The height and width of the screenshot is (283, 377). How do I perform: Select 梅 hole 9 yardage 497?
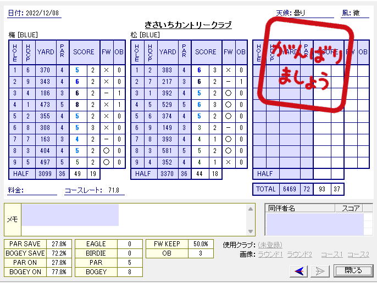click(x=45, y=162)
